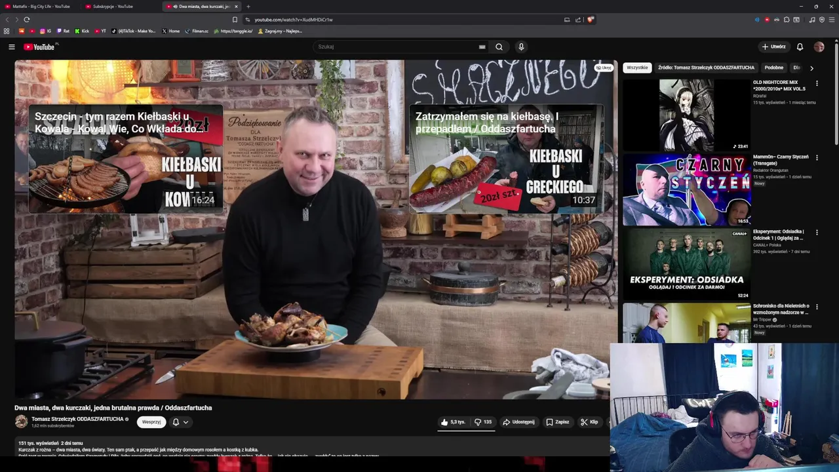Select the Źródło: Tomasz Strzelczyk chip
The image size is (839, 472).
pos(706,68)
